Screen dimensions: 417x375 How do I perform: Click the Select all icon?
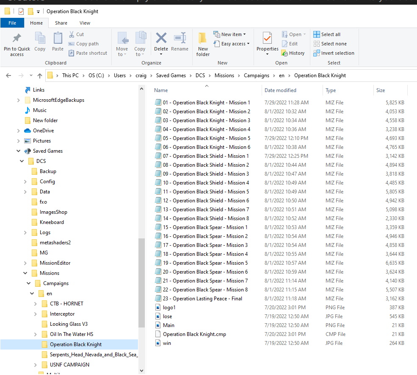(317, 34)
